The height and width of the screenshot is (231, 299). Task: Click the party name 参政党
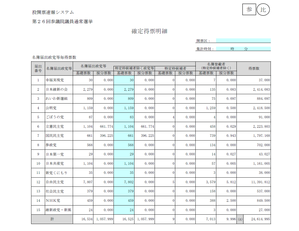(51, 145)
